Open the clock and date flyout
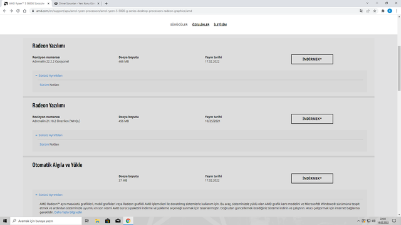The width and height of the screenshot is (401, 225). [383, 221]
